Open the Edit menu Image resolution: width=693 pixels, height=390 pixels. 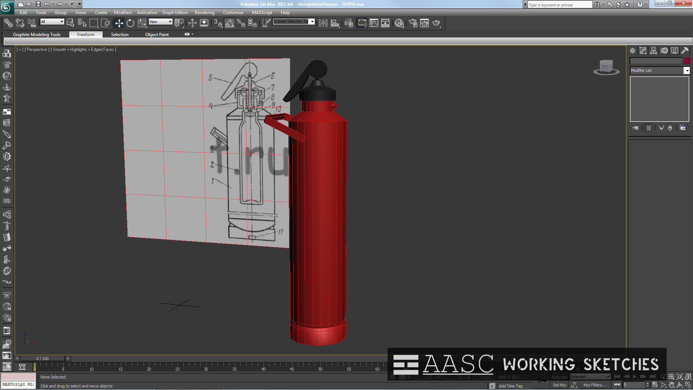pyautogui.click(x=23, y=13)
